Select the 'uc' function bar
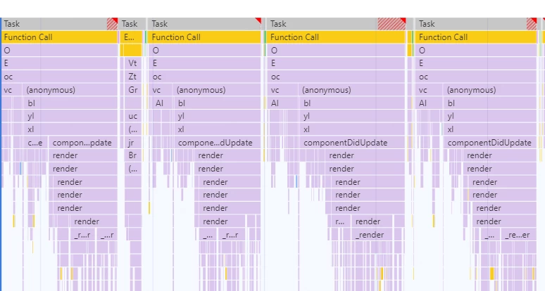 pos(132,116)
